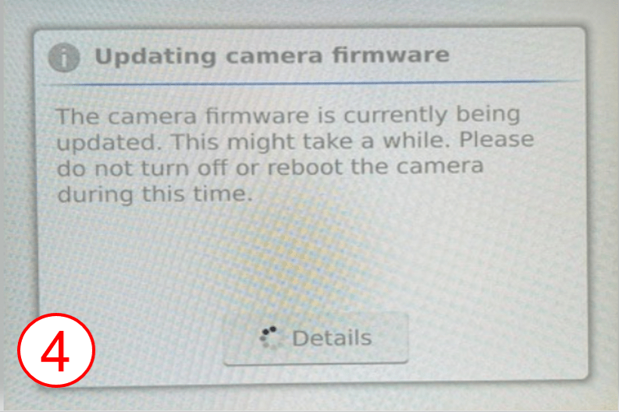This screenshot has height=412, width=619.
Task: Click the info icon beside the dialog title
Action: (x=64, y=58)
